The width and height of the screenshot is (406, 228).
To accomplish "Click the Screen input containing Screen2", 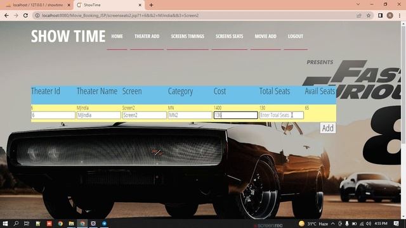I will 144,115.
